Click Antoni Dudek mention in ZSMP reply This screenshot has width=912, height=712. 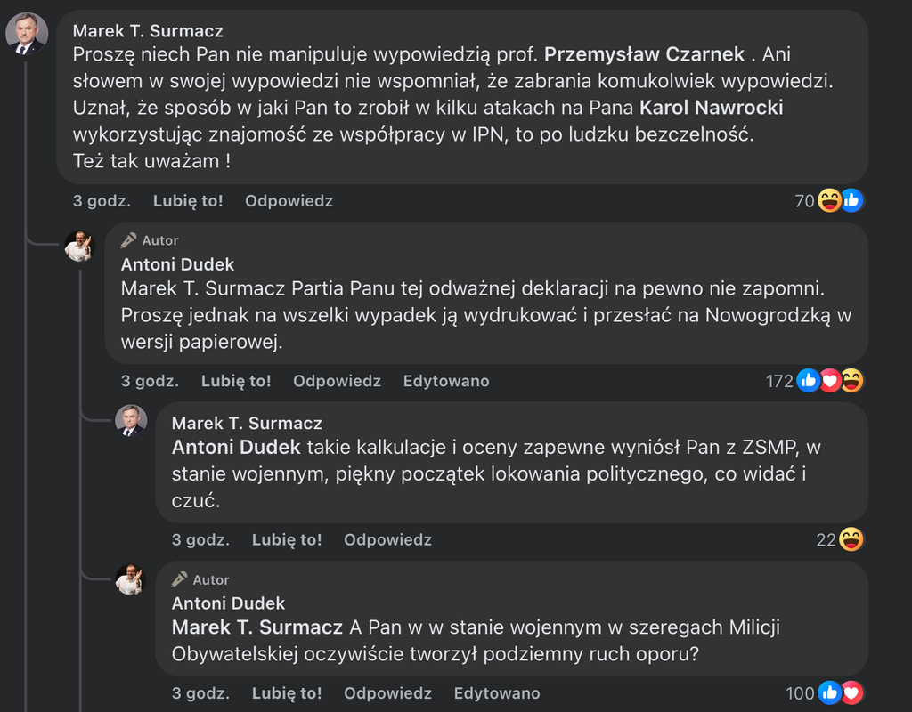(x=236, y=448)
